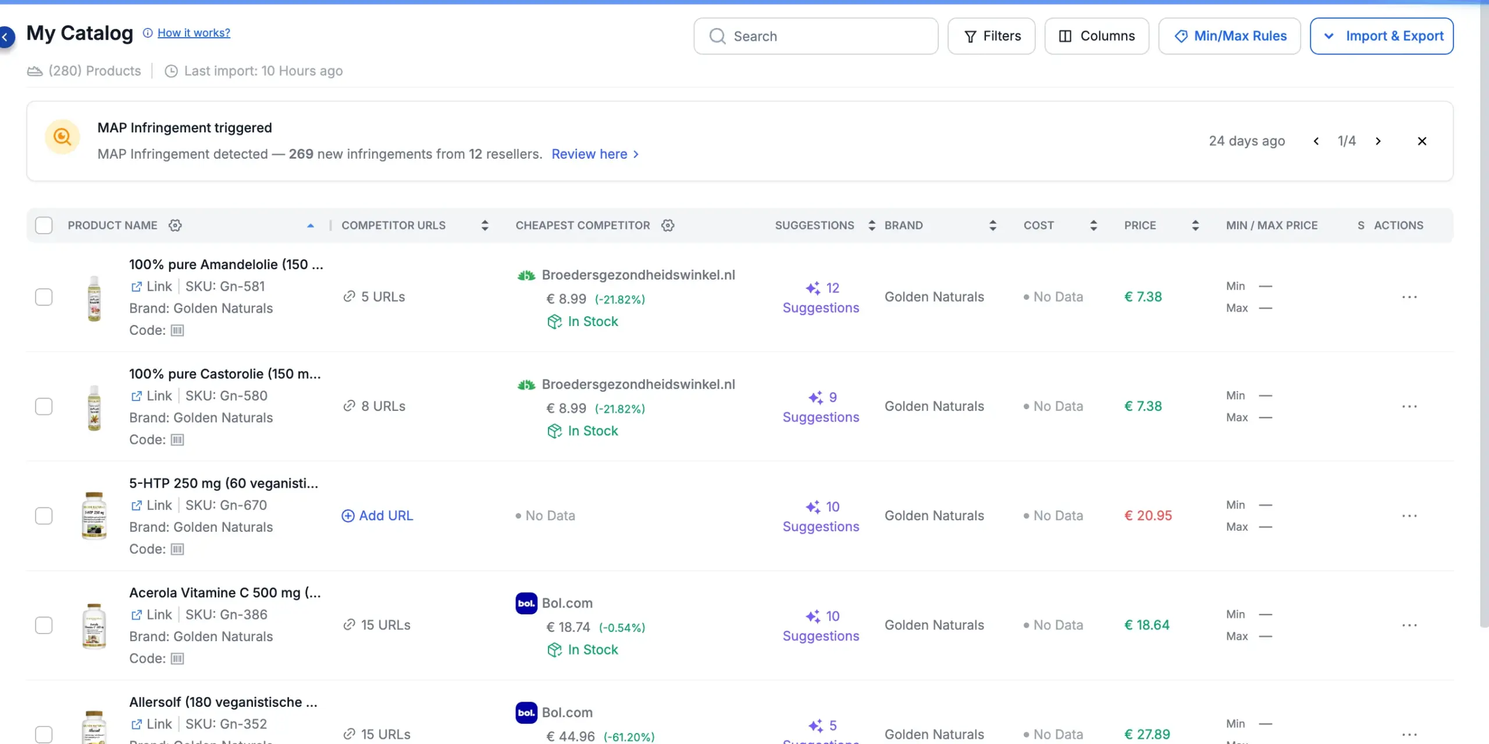The height and width of the screenshot is (744, 1489).
Task: Click the barcode icon for Gn-670 Code
Action: (x=177, y=549)
